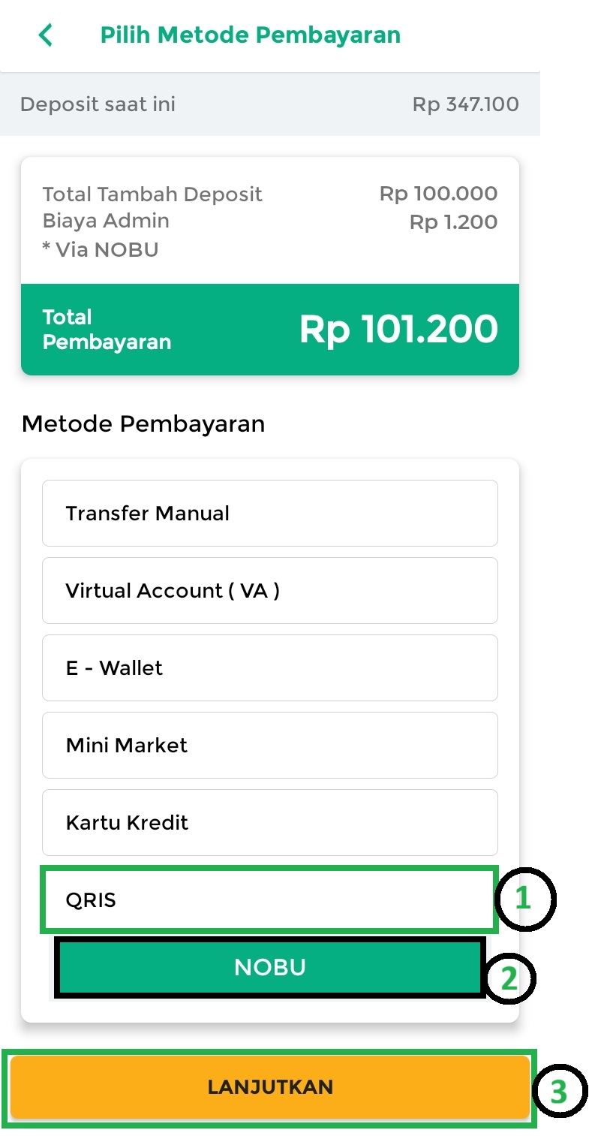Click the Via NOBU note
The image size is (595, 1136).
point(101,249)
